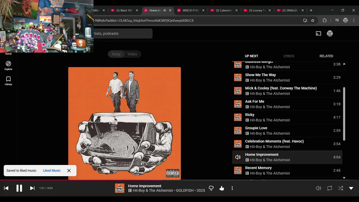359x202 pixels.
Task: Open the Library sidebar icon
Action: [8, 79]
